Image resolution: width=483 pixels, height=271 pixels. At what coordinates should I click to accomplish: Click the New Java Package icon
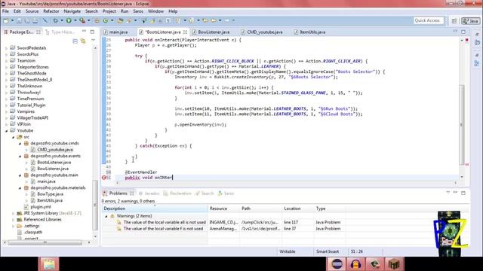coord(97,20)
